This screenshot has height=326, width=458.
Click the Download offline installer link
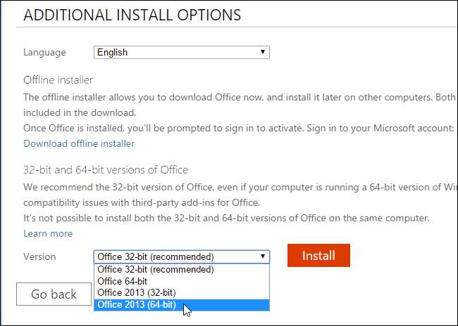point(79,143)
